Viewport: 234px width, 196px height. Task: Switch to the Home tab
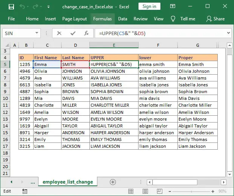(x=32, y=19)
